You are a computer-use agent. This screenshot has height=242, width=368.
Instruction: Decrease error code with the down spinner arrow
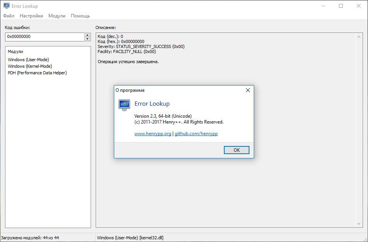point(87,39)
